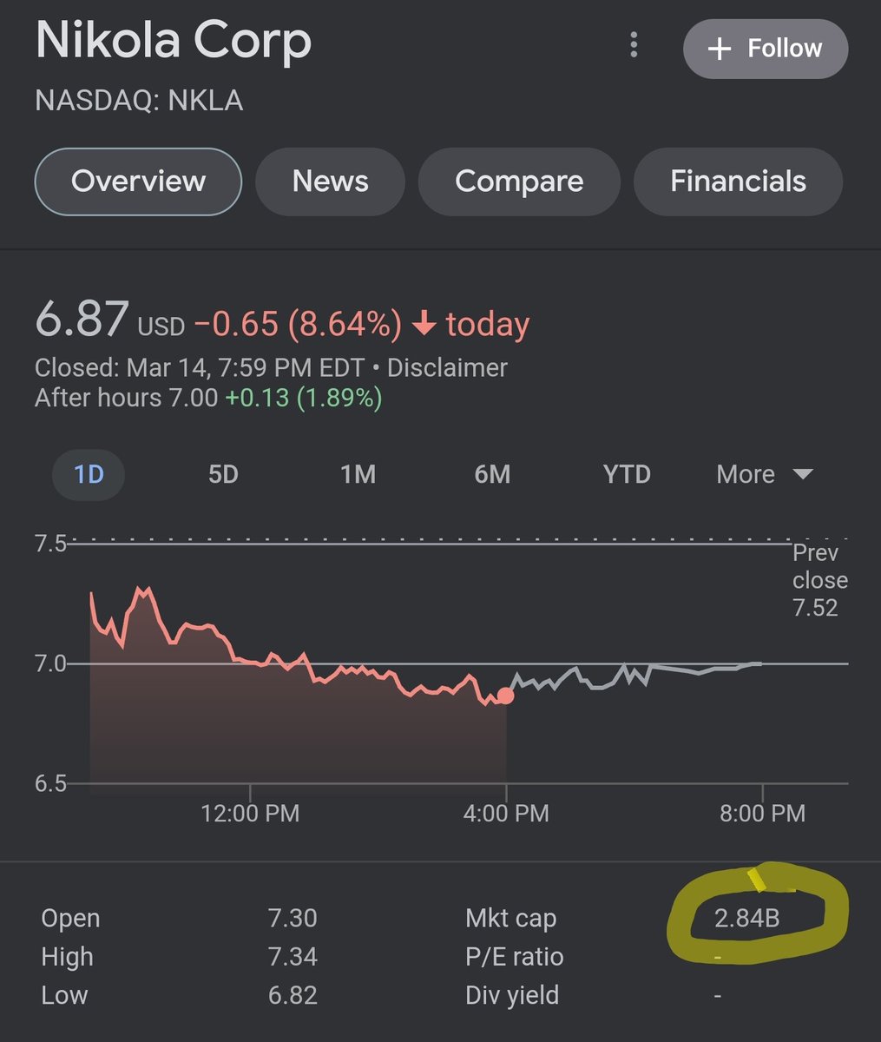Click the Open value 7.30
Viewport: 881px width, 1042px height.
[x=293, y=918]
